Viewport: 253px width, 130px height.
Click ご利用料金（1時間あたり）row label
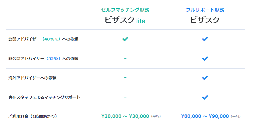pos(33,116)
